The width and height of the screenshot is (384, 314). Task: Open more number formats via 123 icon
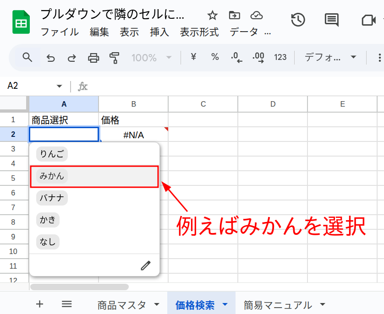(280, 57)
